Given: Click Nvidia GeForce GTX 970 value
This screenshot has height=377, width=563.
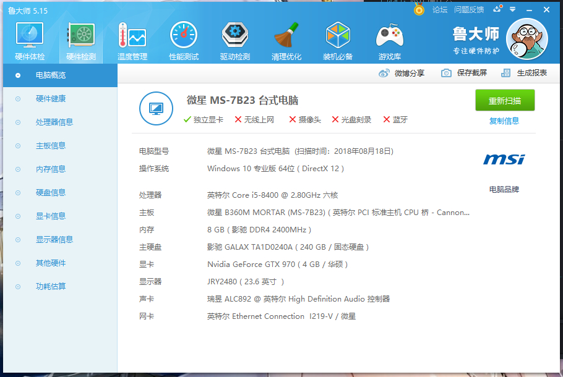Looking at the screenshot, I should click(x=278, y=265).
